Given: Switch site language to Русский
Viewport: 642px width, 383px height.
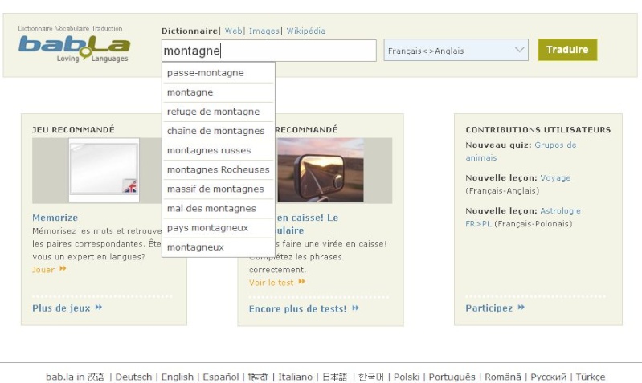Looking at the screenshot, I should 548,377.
